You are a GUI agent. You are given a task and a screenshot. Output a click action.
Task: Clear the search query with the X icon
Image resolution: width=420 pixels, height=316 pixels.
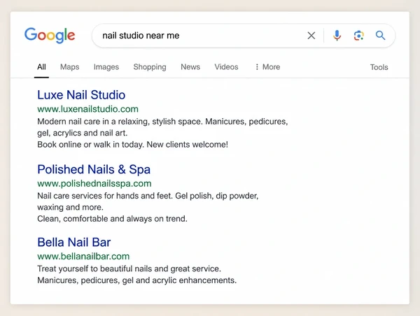[311, 36]
